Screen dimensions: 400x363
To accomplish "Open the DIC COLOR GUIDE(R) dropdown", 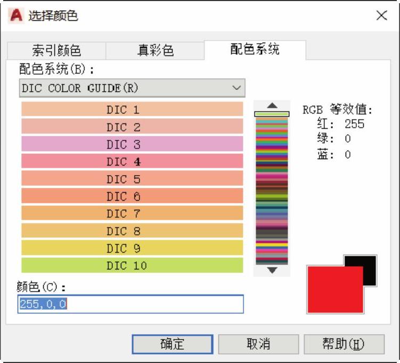I will [132, 88].
